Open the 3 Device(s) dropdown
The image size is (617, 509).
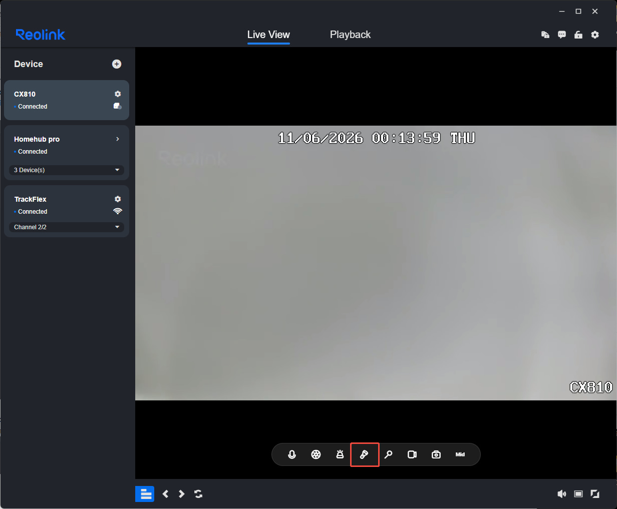67,170
